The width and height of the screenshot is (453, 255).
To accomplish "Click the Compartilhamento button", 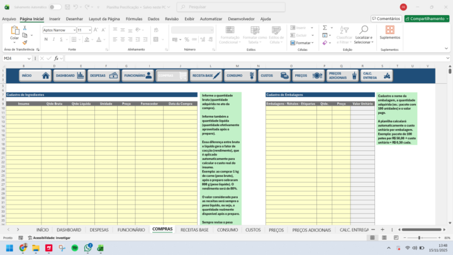I will tap(427, 19).
